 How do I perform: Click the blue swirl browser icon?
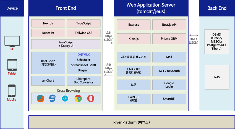53,98
